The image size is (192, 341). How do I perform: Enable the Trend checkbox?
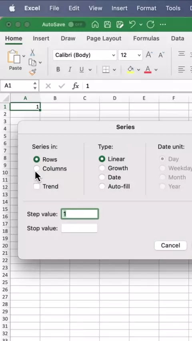tap(37, 186)
